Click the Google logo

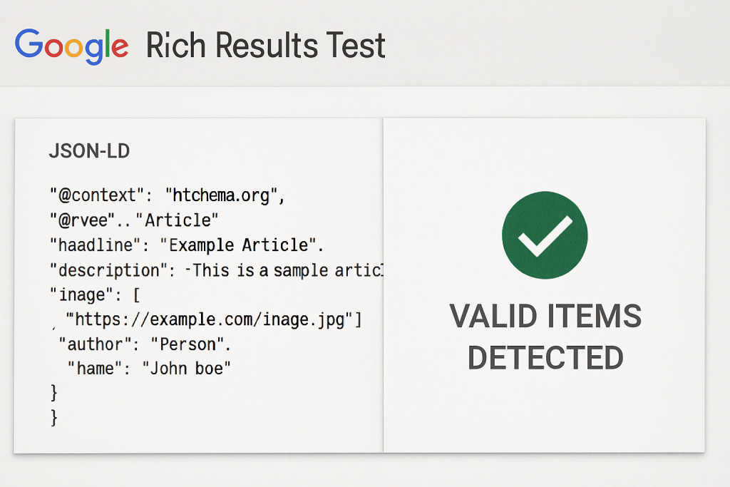coord(71,45)
